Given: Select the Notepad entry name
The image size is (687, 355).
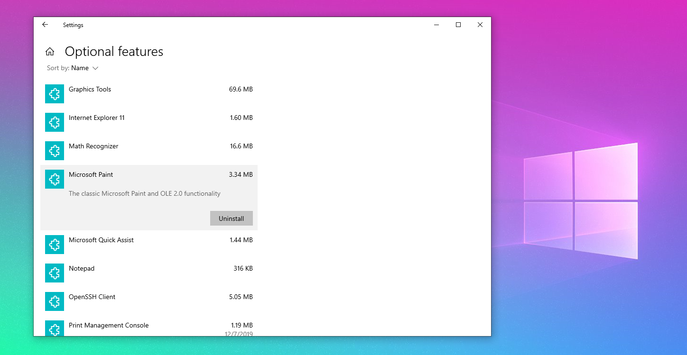Looking at the screenshot, I should (x=82, y=268).
